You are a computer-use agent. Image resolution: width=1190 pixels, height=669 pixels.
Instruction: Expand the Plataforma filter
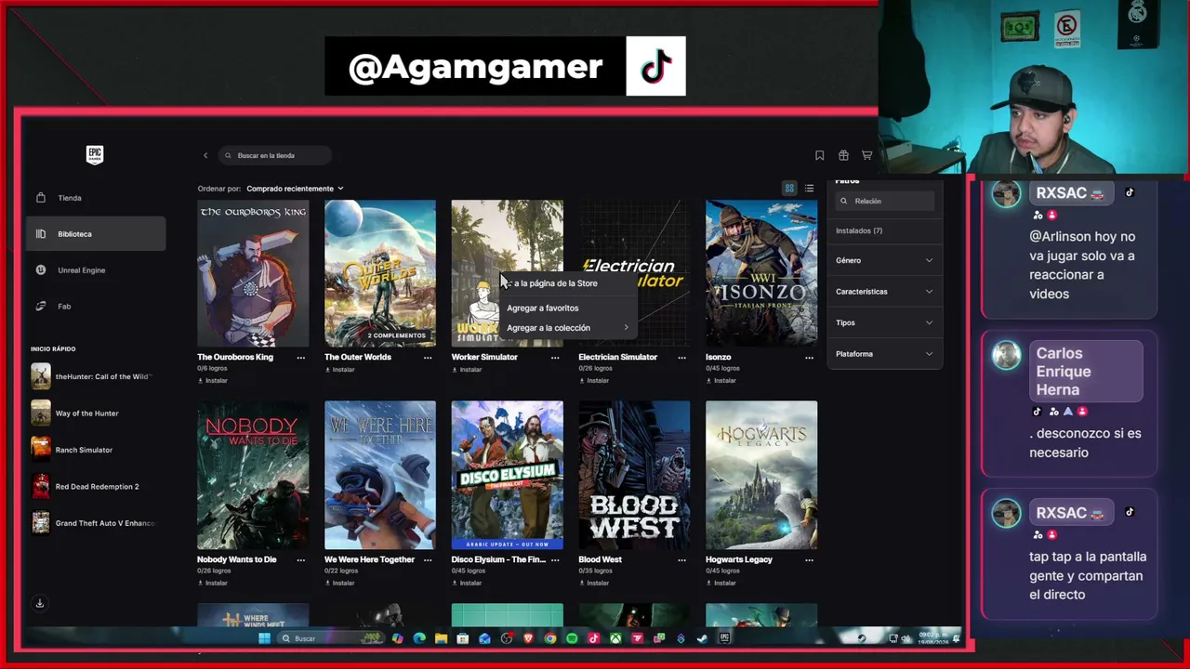[x=884, y=354]
